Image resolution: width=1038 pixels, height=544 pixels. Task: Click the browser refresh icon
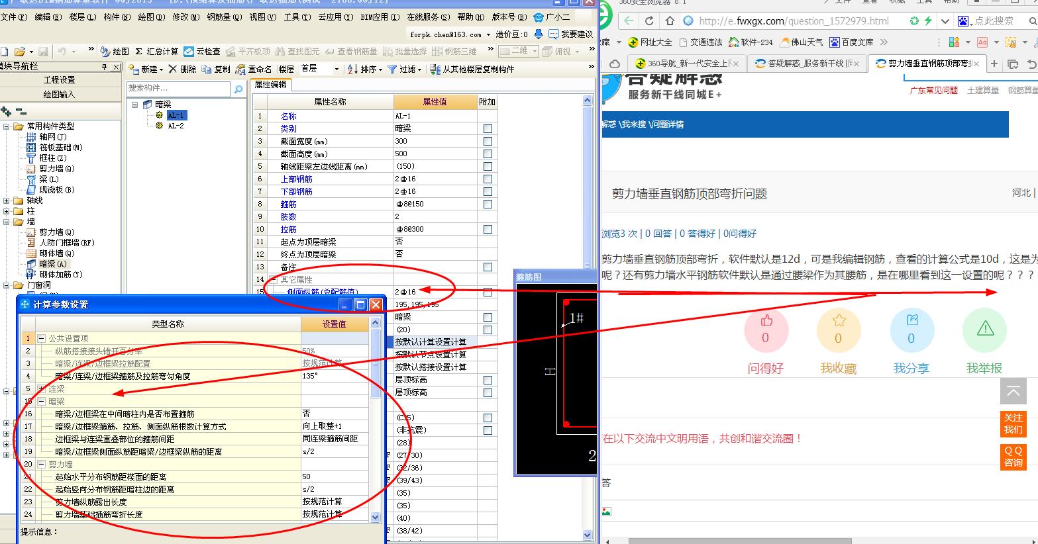point(650,21)
